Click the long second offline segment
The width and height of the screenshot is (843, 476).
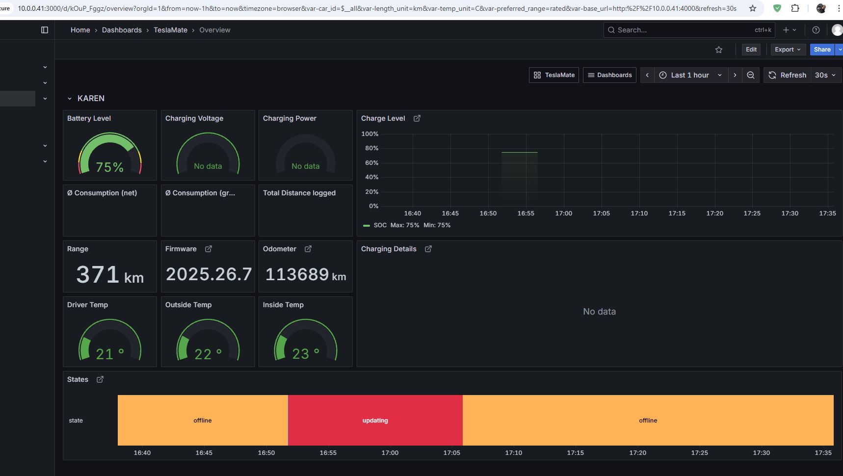pyautogui.click(x=648, y=421)
